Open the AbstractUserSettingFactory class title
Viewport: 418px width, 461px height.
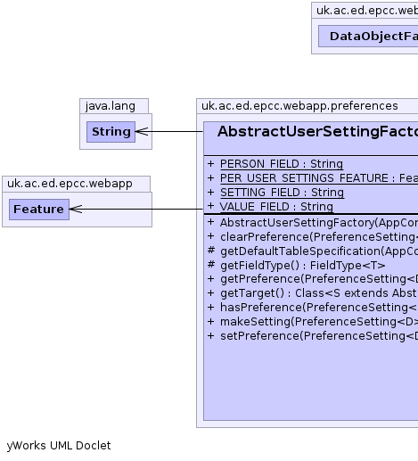(317, 132)
